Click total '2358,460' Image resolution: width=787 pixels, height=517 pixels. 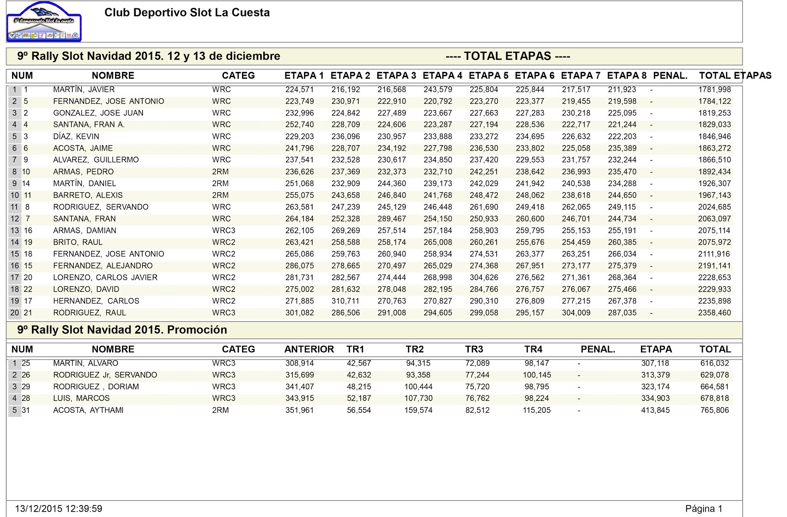coord(714,313)
